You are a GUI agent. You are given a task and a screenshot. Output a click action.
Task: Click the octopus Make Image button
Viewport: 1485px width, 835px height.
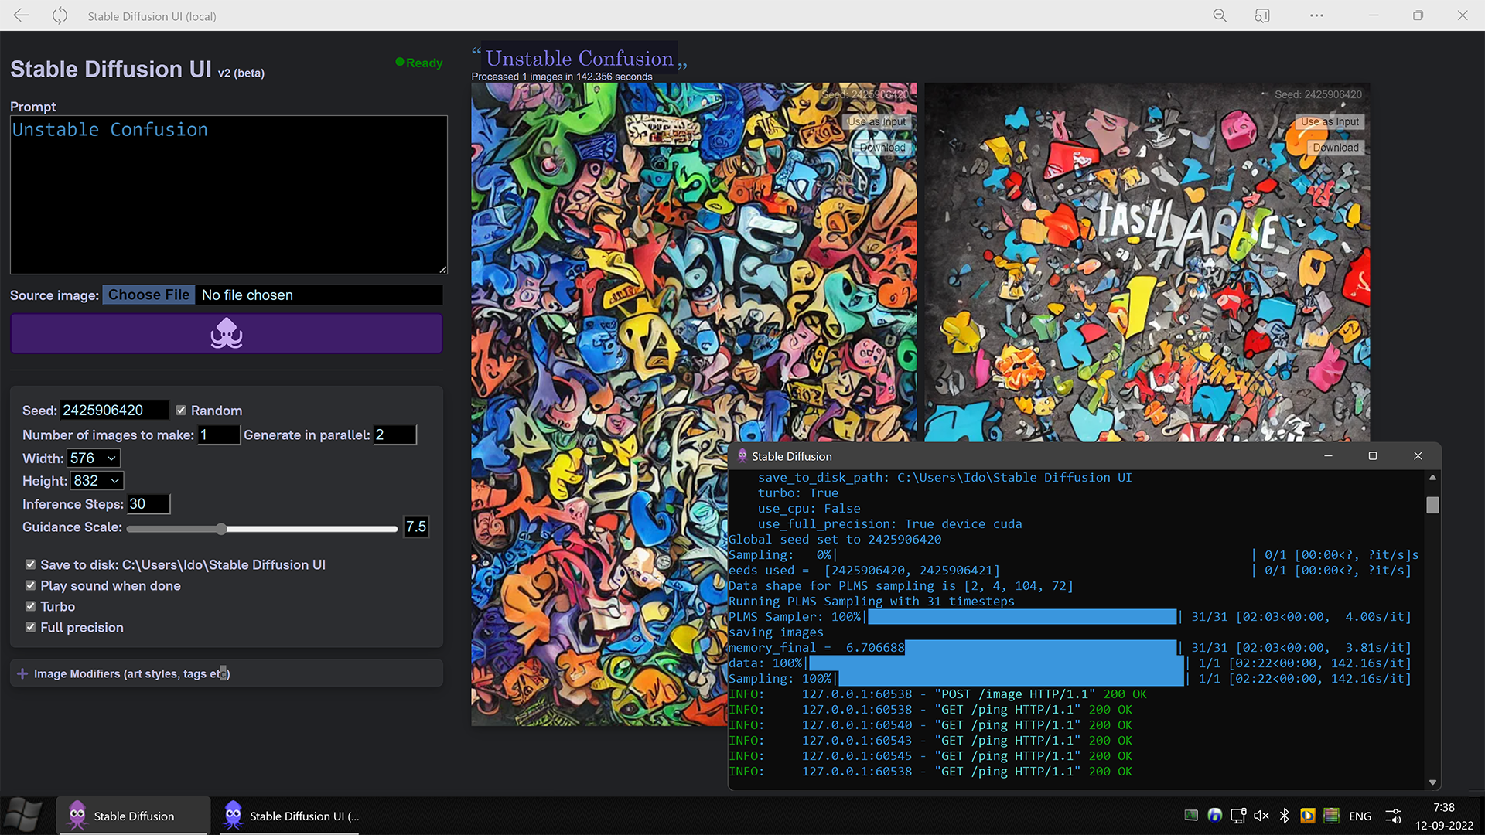(x=226, y=333)
